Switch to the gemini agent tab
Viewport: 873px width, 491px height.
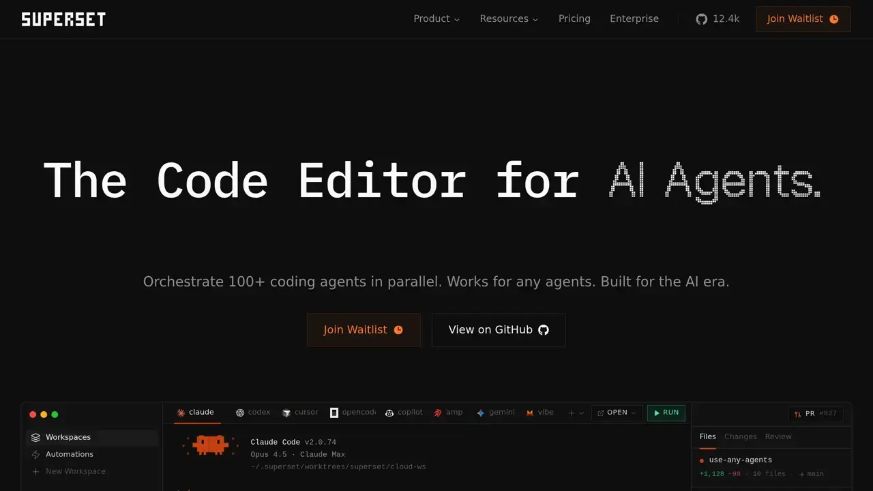click(496, 413)
